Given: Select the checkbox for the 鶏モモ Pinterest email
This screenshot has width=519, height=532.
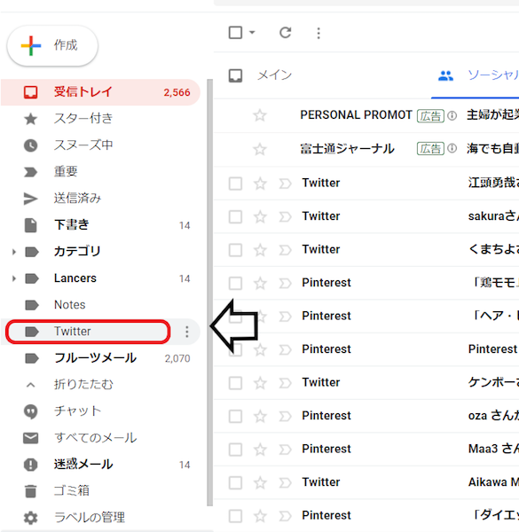Looking at the screenshot, I should 235,284.
